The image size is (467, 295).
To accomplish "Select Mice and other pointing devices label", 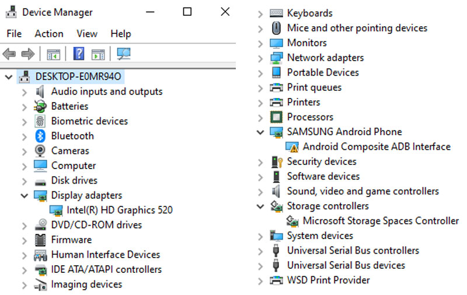I will (357, 28).
